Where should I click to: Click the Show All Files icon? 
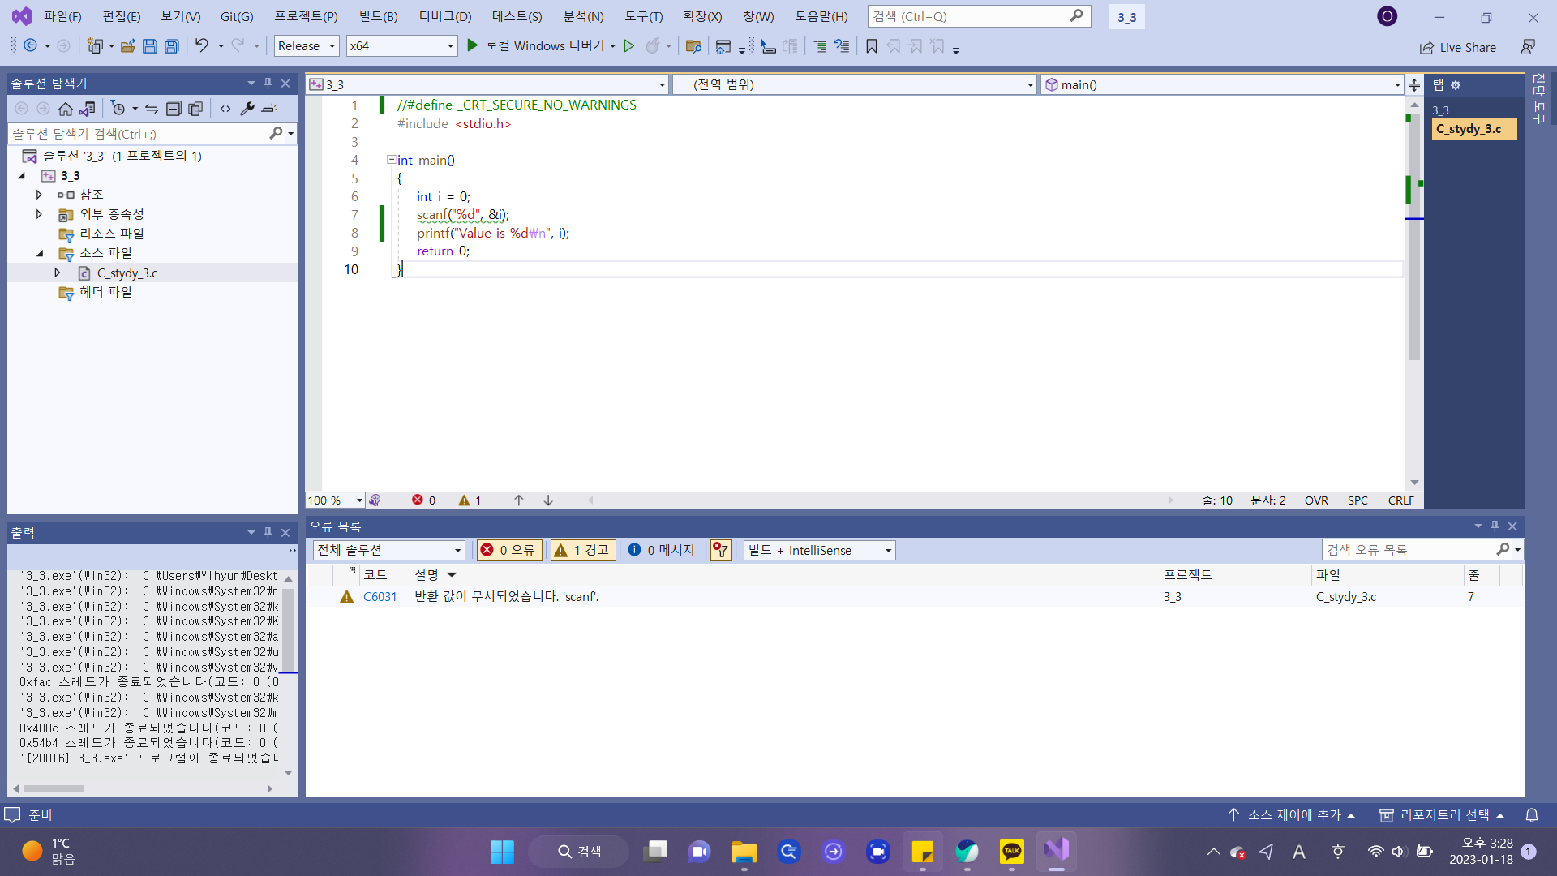[x=195, y=109]
